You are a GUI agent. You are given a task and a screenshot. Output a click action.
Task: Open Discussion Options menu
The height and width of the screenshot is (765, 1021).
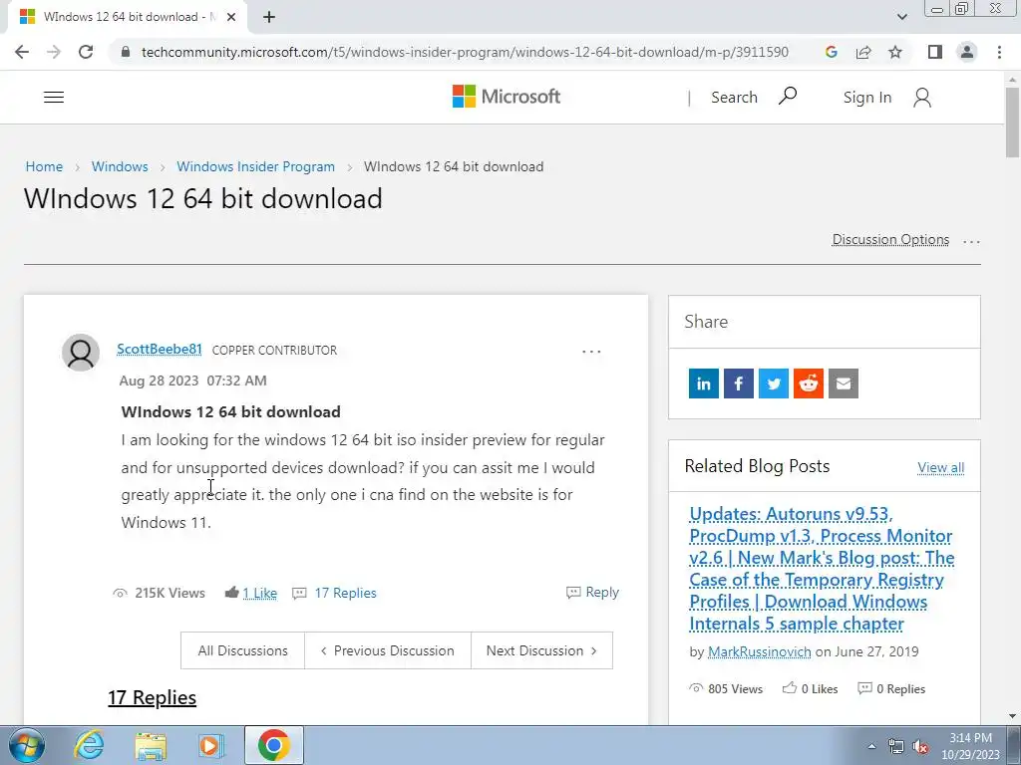pos(890,239)
